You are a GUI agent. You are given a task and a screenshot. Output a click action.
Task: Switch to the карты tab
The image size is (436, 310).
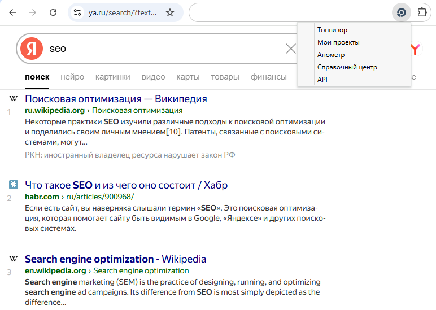188,77
